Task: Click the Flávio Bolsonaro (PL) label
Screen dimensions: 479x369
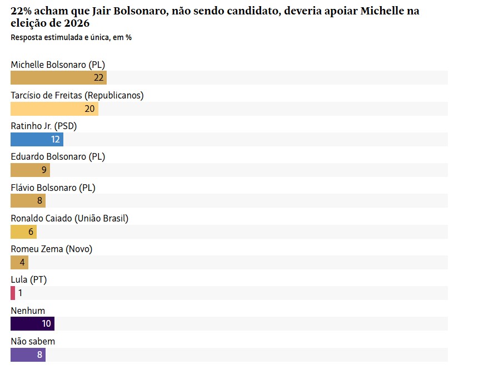Action: (53, 188)
